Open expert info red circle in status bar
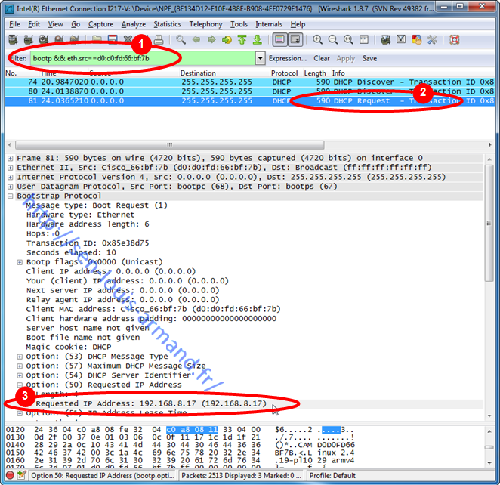500x485 pixels. [x=10, y=475]
